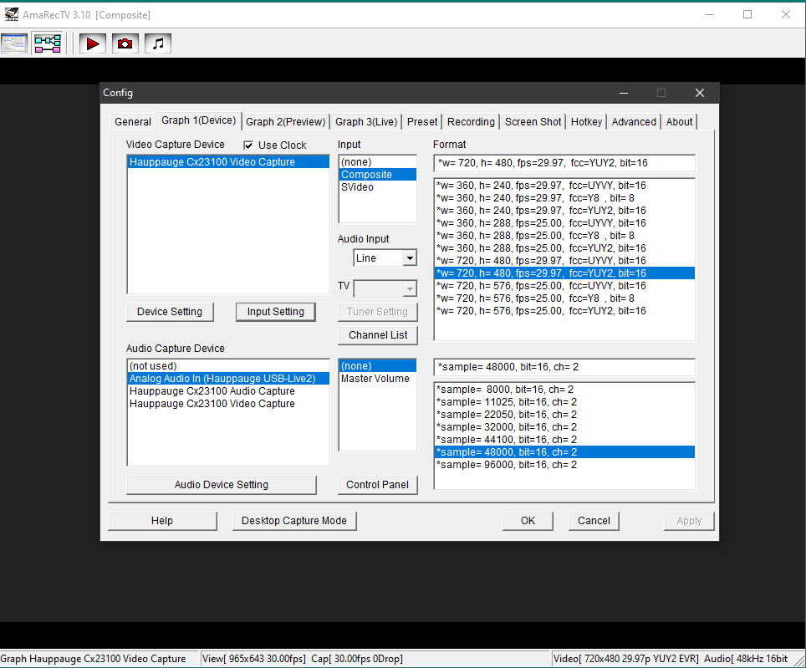Select (none) in the Input list
This screenshot has width=806, height=668.
[377, 162]
